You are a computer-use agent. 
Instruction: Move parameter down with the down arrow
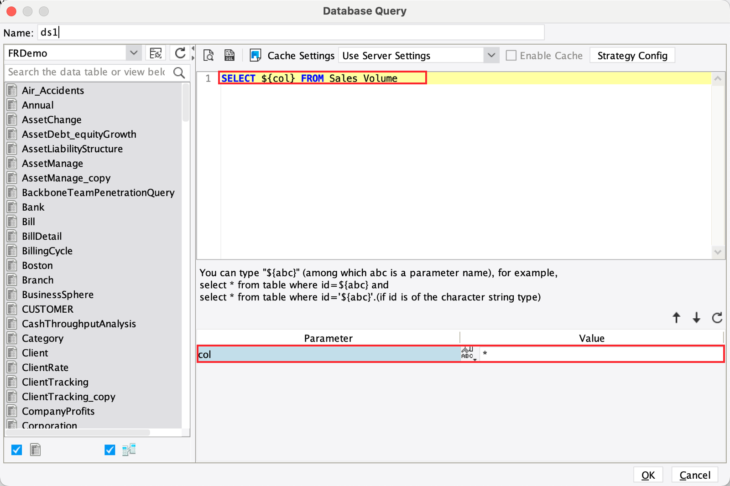(697, 317)
